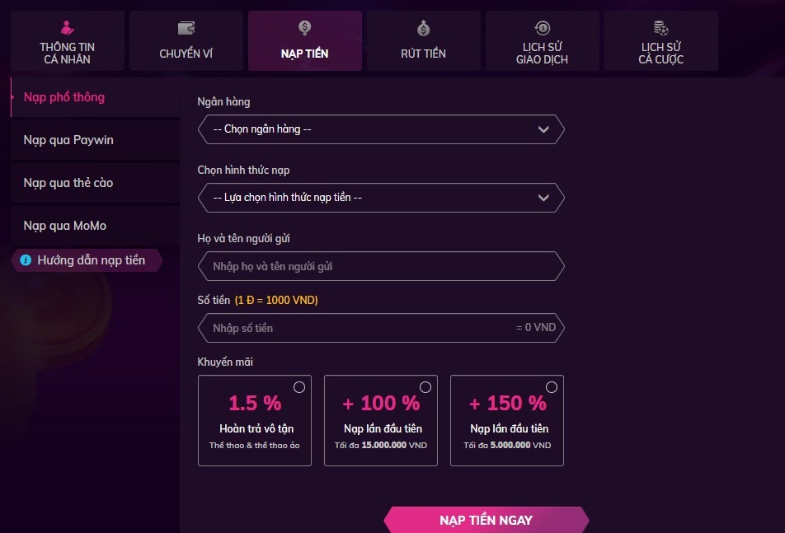This screenshot has width=785, height=533.
Task: Select the Nạp phổ thông sidebar item
Action: pos(64,97)
